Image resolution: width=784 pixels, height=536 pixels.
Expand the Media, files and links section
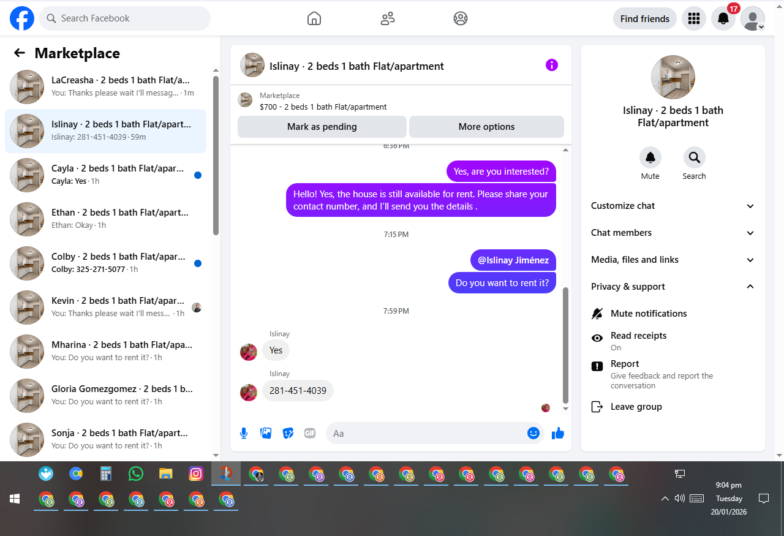coord(673,260)
